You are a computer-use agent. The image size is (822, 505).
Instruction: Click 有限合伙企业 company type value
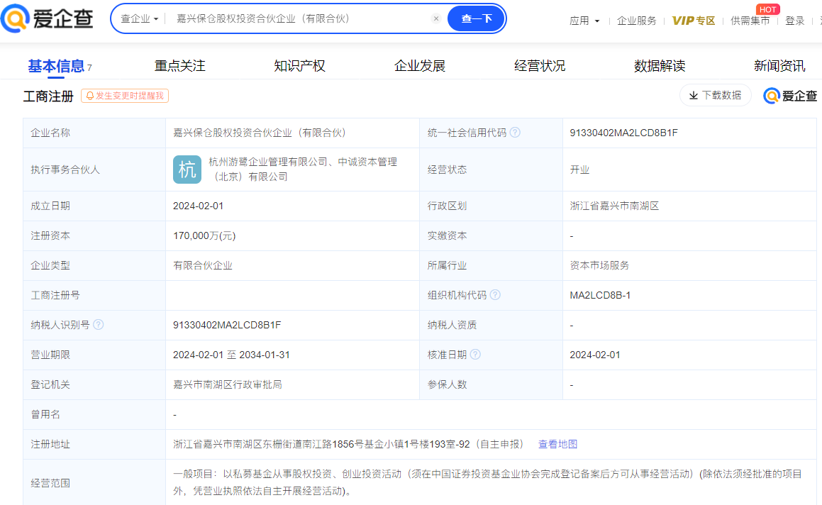coord(202,266)
